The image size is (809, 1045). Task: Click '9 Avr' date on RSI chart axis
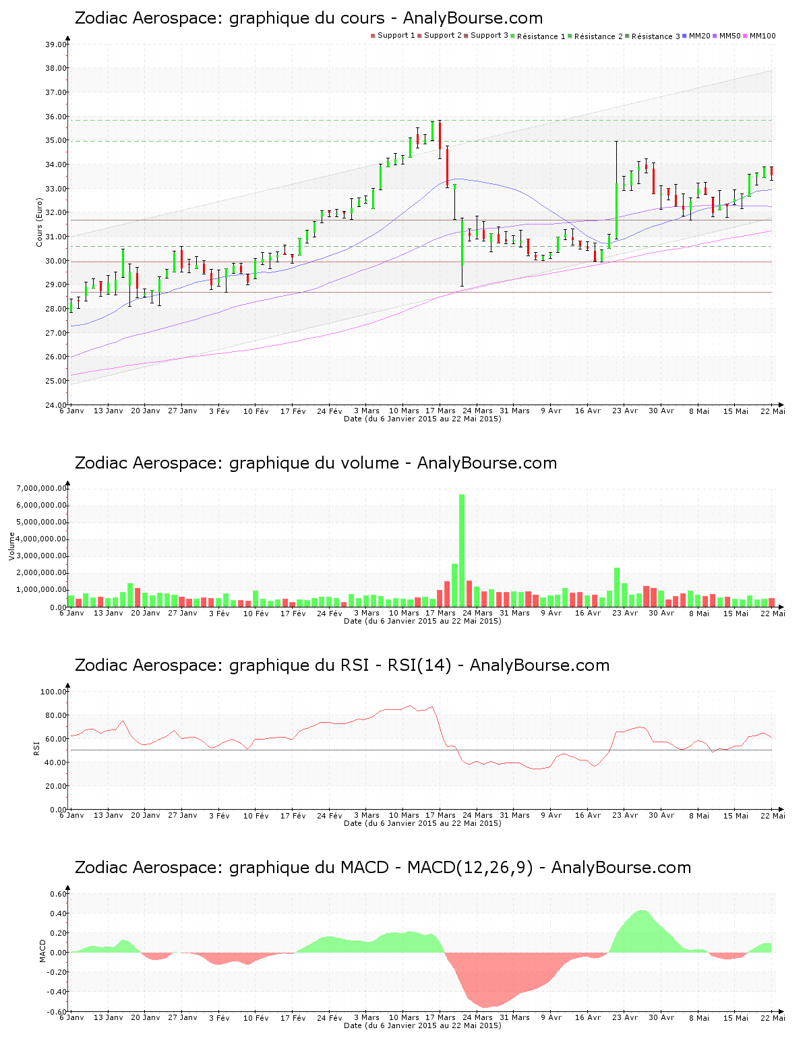click(x=551, y=815)
